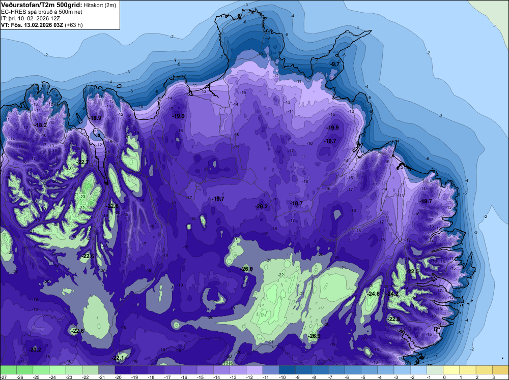
Task: Click the bold -18.7 temperature value
Action: (296, 203)
